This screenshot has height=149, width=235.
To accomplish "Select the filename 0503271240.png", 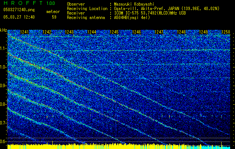I will [19, 10].
